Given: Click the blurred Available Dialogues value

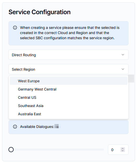Looking at the screenshot, I should 58,126.
